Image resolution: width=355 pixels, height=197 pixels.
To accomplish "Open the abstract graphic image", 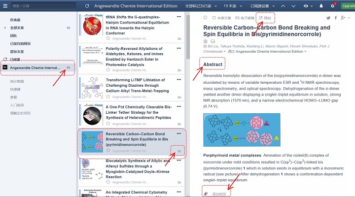I will (x=242, y=130).
